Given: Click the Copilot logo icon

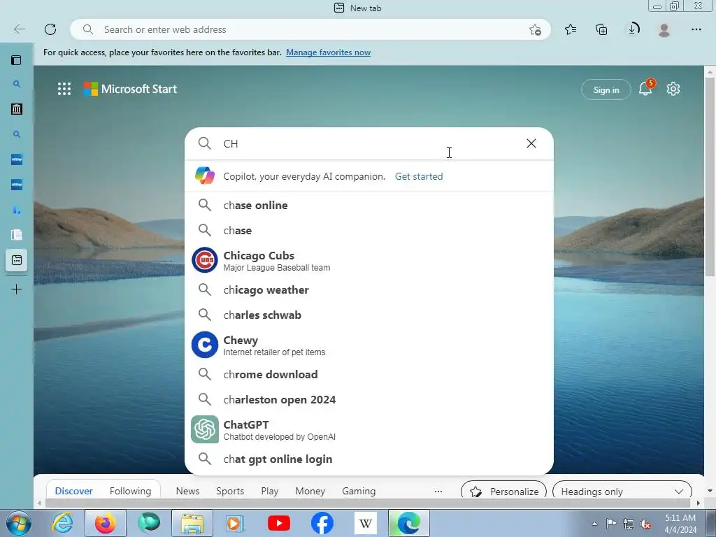Looking at the screenshot, I should [205, 176].
